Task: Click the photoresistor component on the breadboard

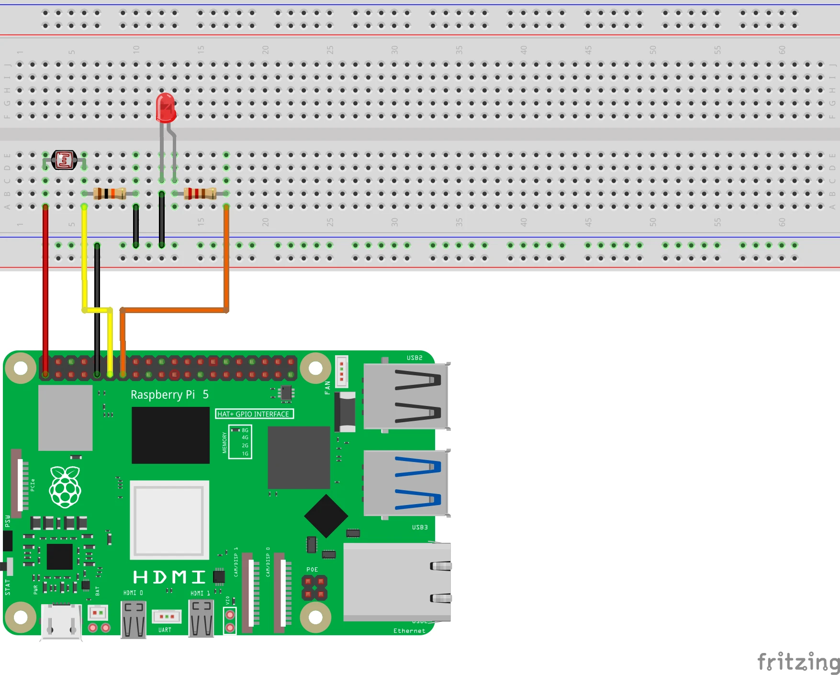Action: pos(64,160)
